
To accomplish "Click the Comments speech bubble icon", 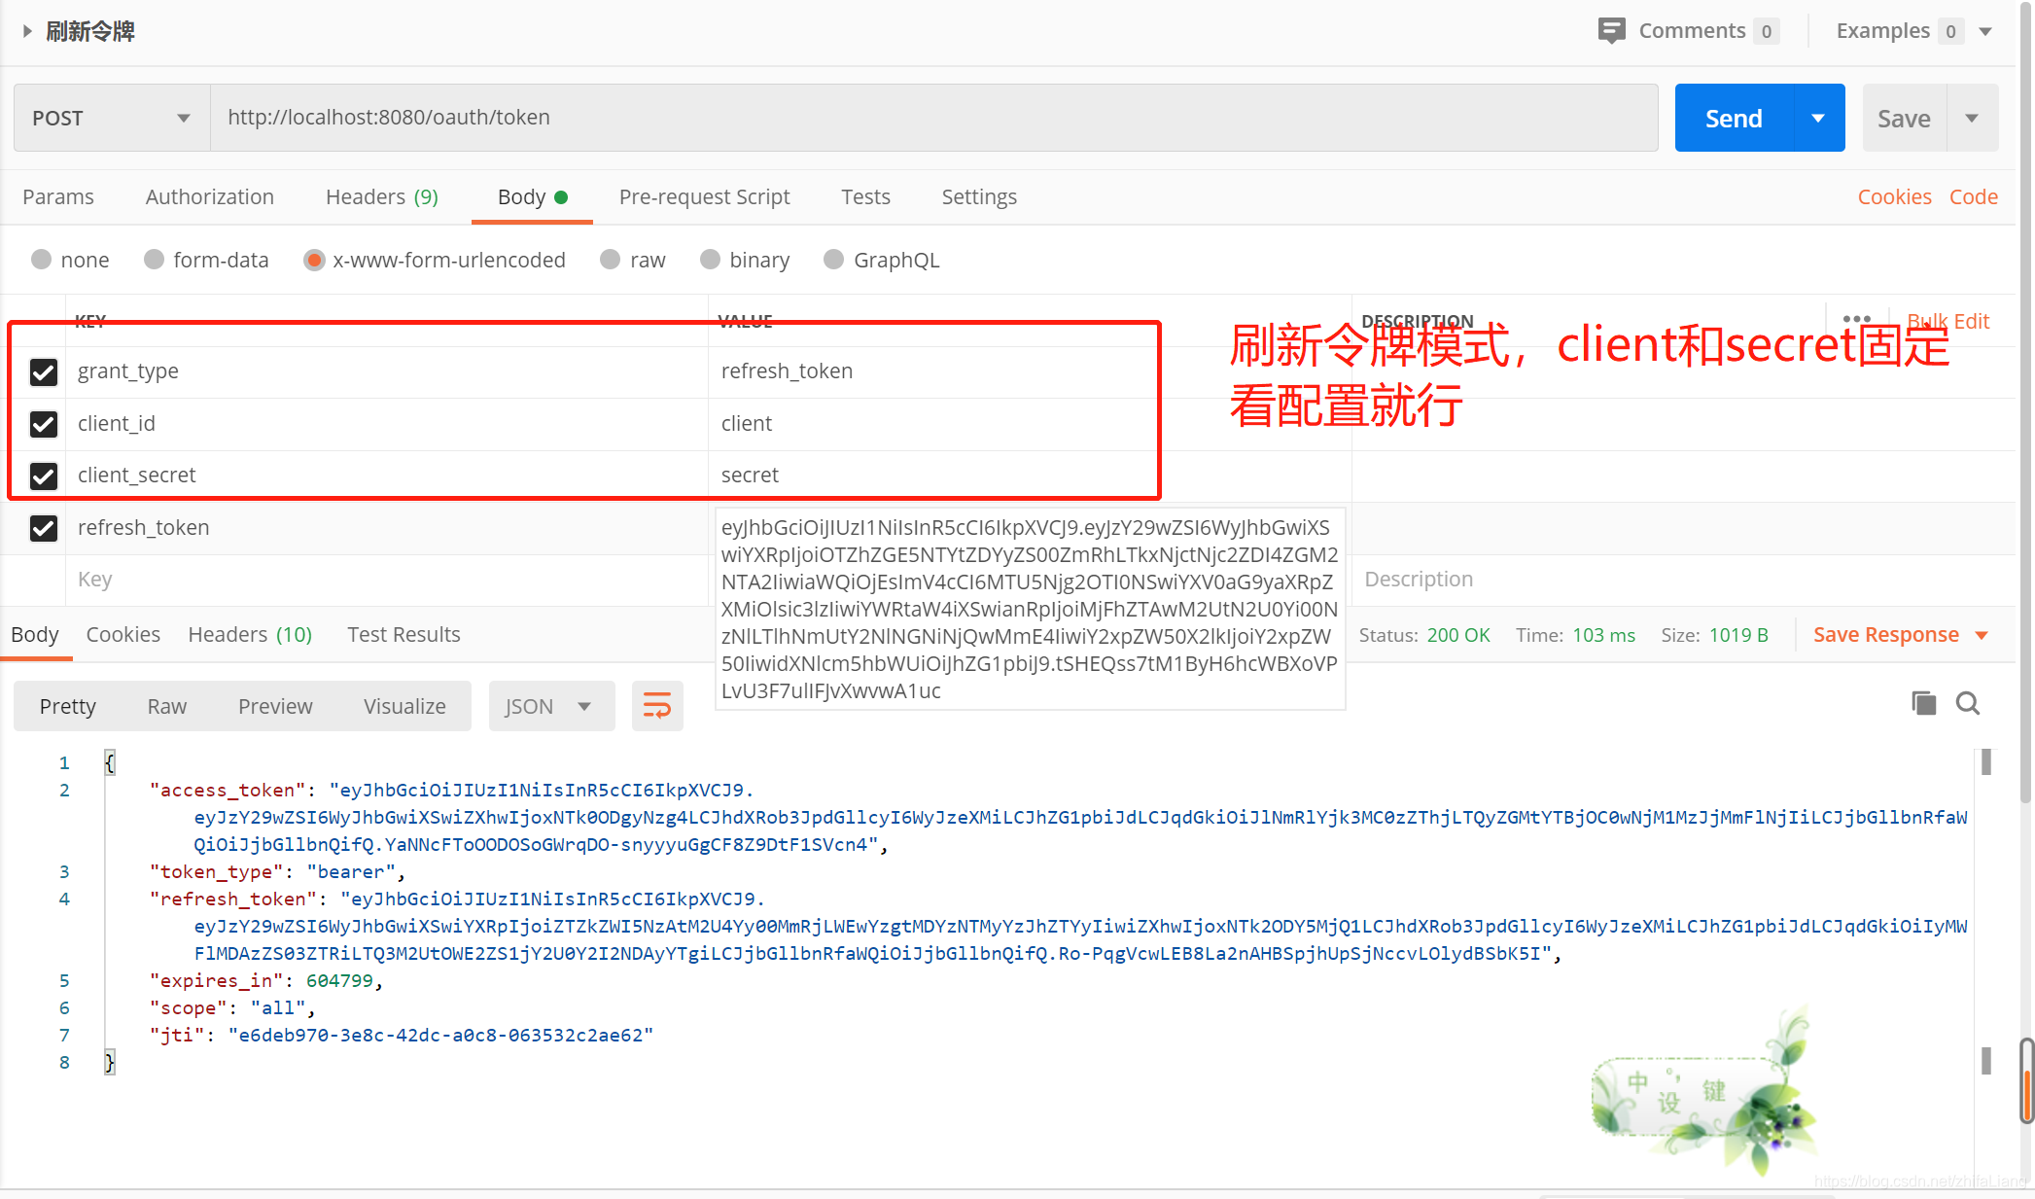I will (1611, 31).
